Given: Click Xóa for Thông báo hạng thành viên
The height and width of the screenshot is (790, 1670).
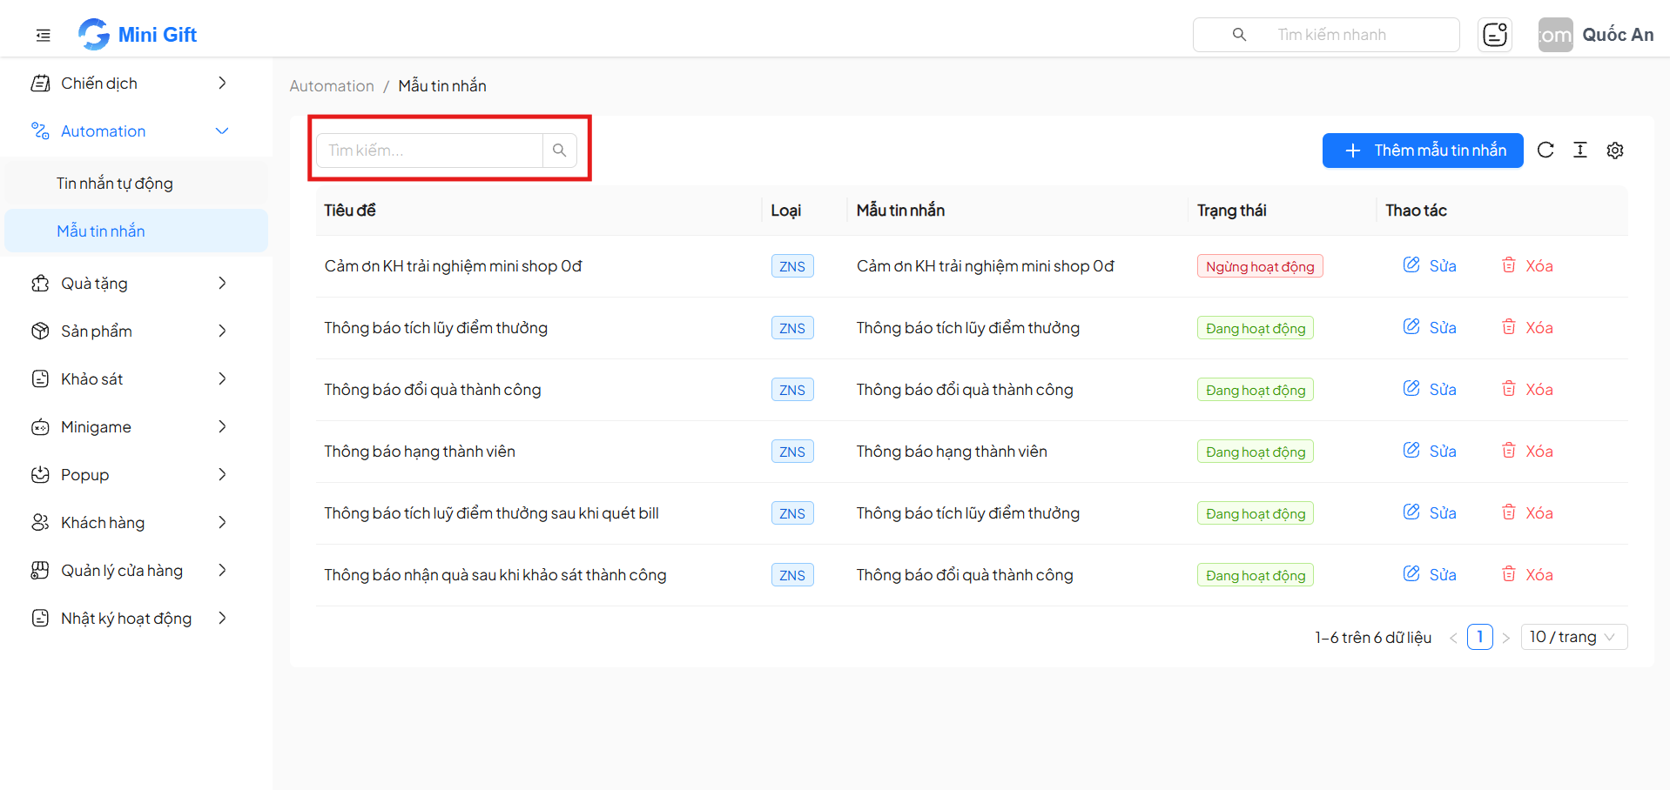Looking at the screenshot, I should coord(1527,451).
